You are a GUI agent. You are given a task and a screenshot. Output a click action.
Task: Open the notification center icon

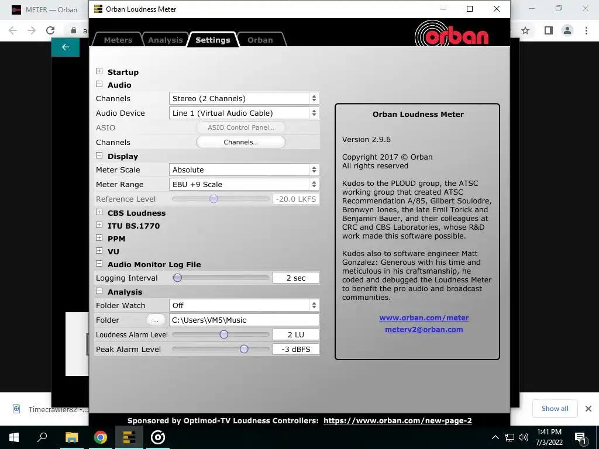coord(580,438)
